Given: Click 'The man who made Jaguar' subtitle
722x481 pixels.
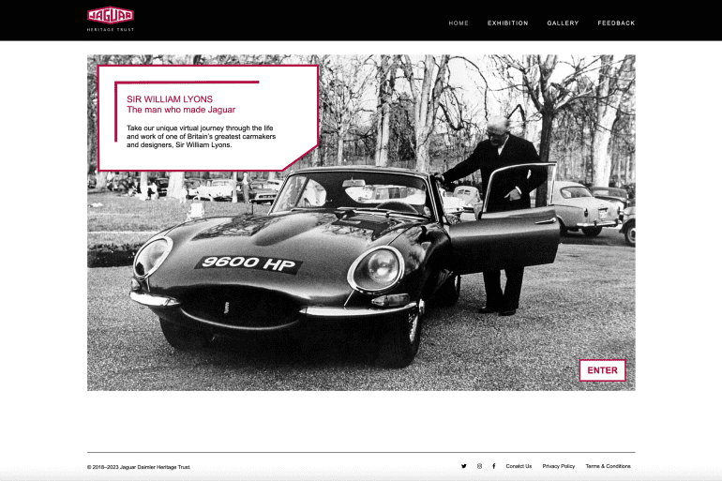Looking at the screenshot, I should pos(181,110).
